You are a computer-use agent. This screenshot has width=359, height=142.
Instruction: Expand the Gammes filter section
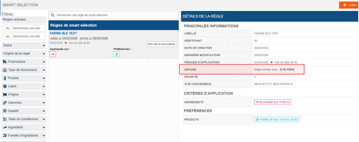[x=43, y=103]
